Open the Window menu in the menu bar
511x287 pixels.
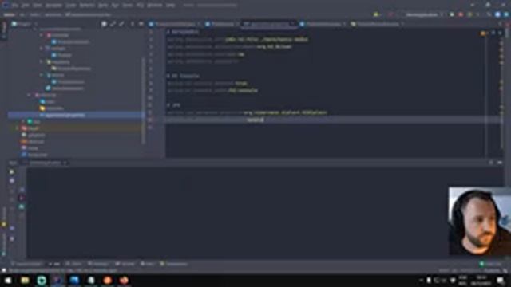[x=155, y=6]
